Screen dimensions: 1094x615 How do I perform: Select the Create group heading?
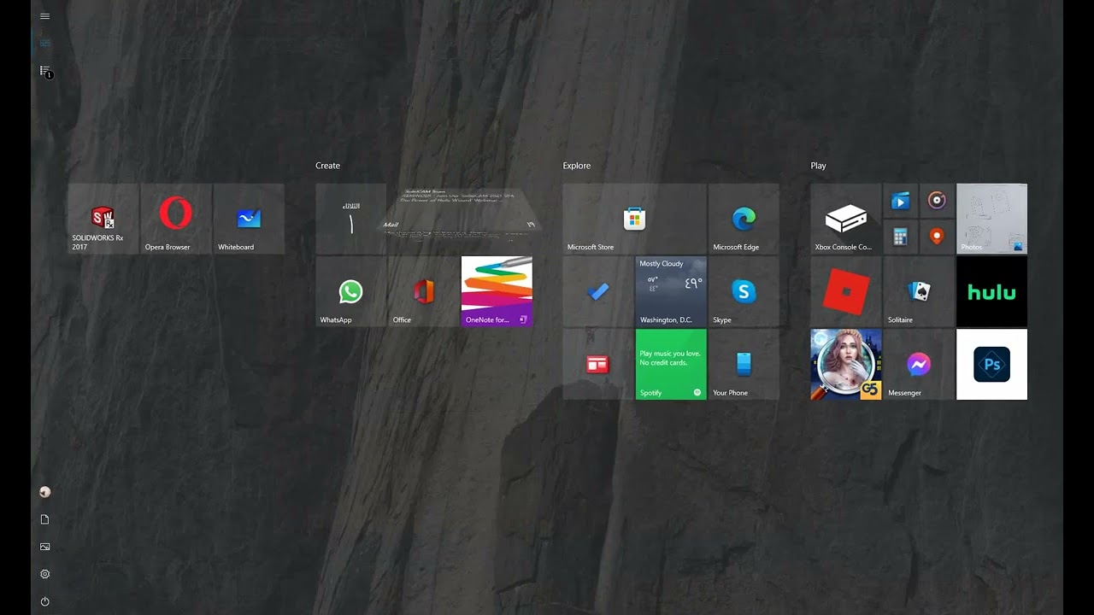click(x=327, y=166)
